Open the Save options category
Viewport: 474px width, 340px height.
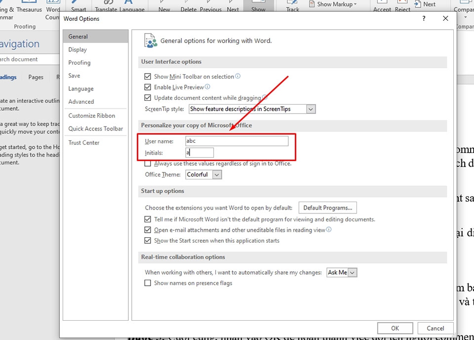coord(95,76)
